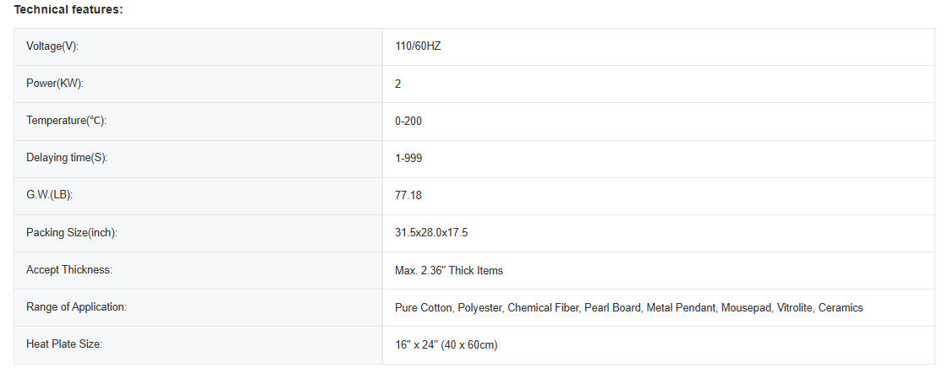The height and width of the screenshot is (379, 948).
Task: Click the '110/60HZ' voltage value
Action: point(418,46)
